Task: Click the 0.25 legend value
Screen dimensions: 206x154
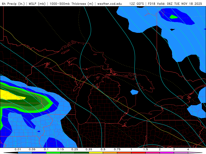Action: (x=75, y=149)
